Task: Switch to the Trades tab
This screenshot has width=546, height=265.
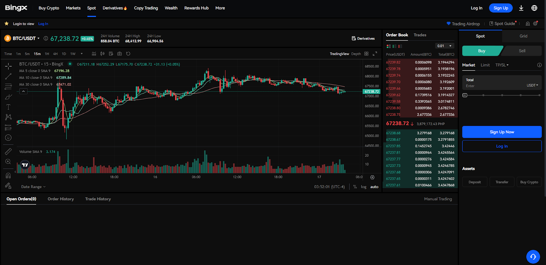Action: [420, 35]
